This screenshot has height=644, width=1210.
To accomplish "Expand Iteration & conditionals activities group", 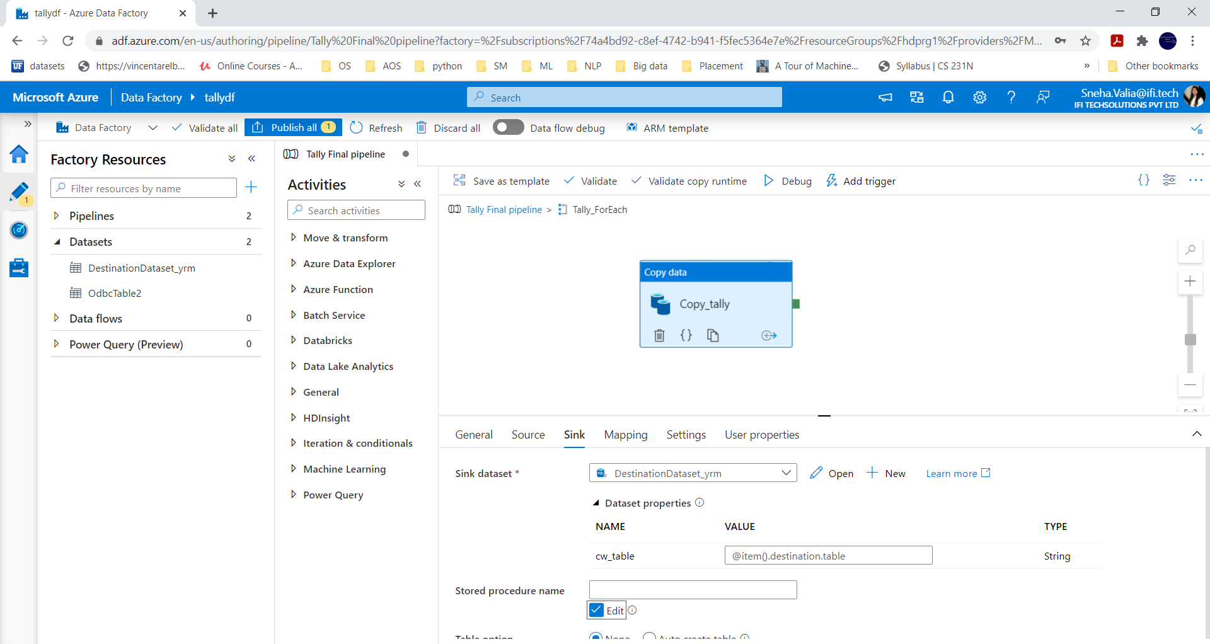I will click(x=293, y=443).
